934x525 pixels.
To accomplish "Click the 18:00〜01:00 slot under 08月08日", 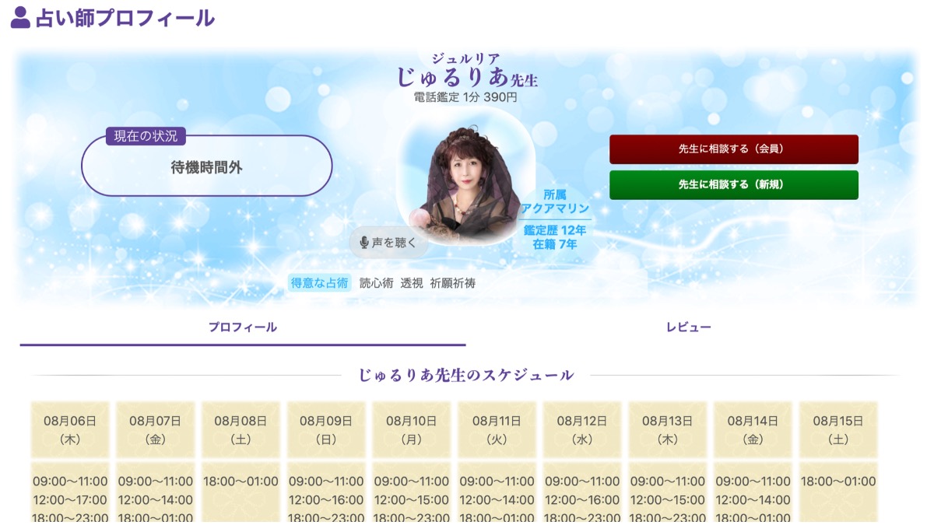I will point(241,481).
